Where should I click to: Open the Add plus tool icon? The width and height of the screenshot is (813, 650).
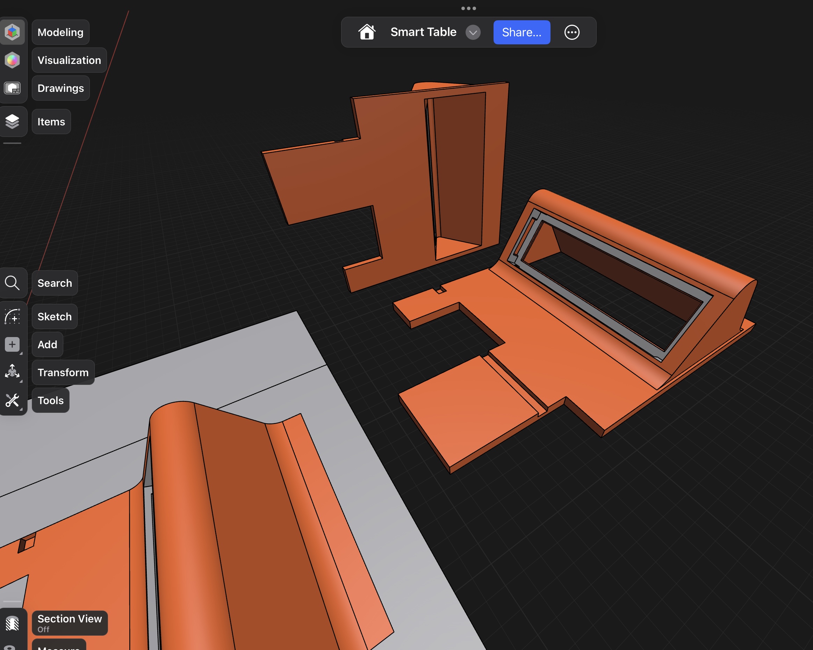tap(13, 344)
